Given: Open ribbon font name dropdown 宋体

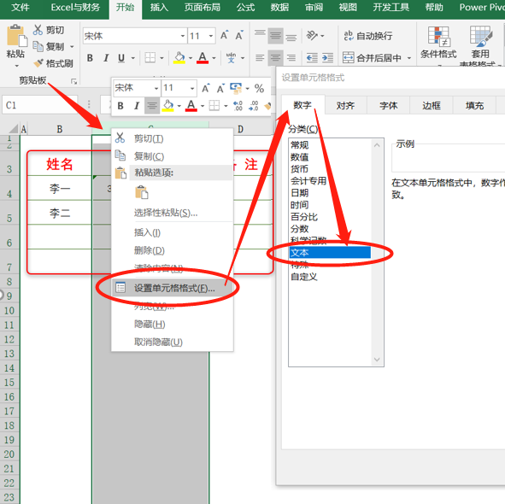Looking at the screenshot, I should pyautogui.click(x=183, y=36).
